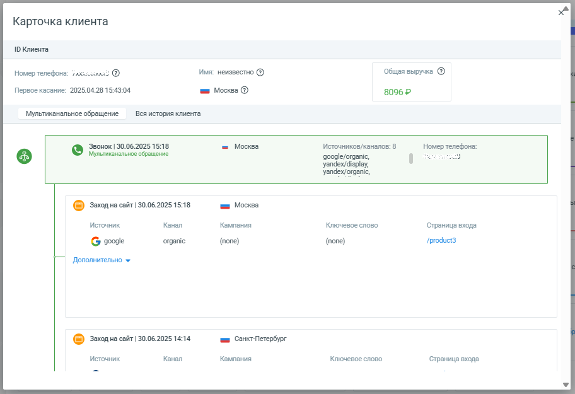Click the dialog scroll down arrow
Viewport: 575px width, 394px height.
(566, 385)
